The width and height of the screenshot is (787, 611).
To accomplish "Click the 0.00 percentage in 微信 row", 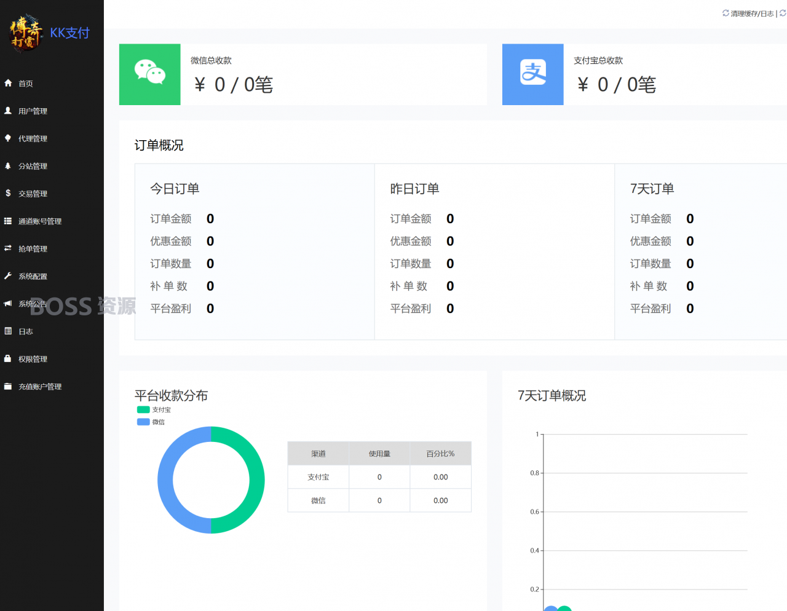I will [441, 500].
